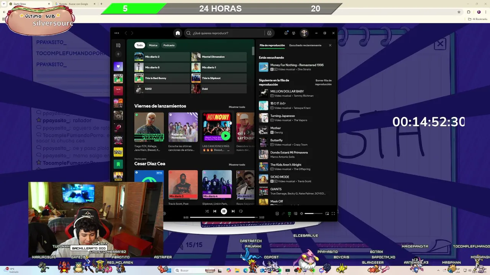This screenshot has height=275, width=490.
Task: Select the 'Música' filter chip
Action: click(153, 45)
